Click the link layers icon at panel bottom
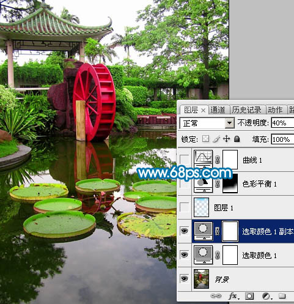This screenshot has width=294, height=304. pos(216,295)
